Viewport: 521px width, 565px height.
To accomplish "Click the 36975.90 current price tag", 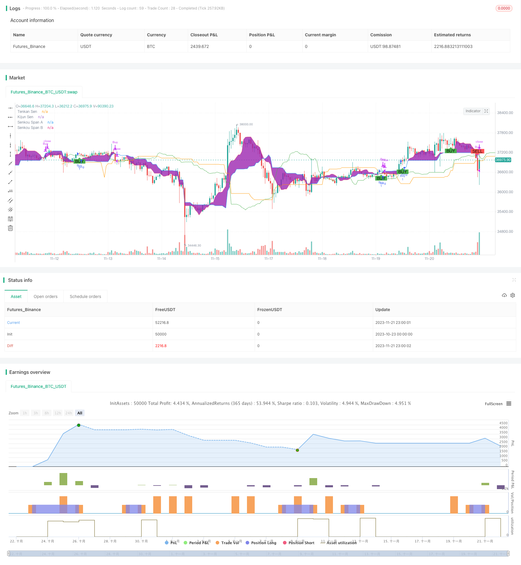I will (x=503, y=160).
